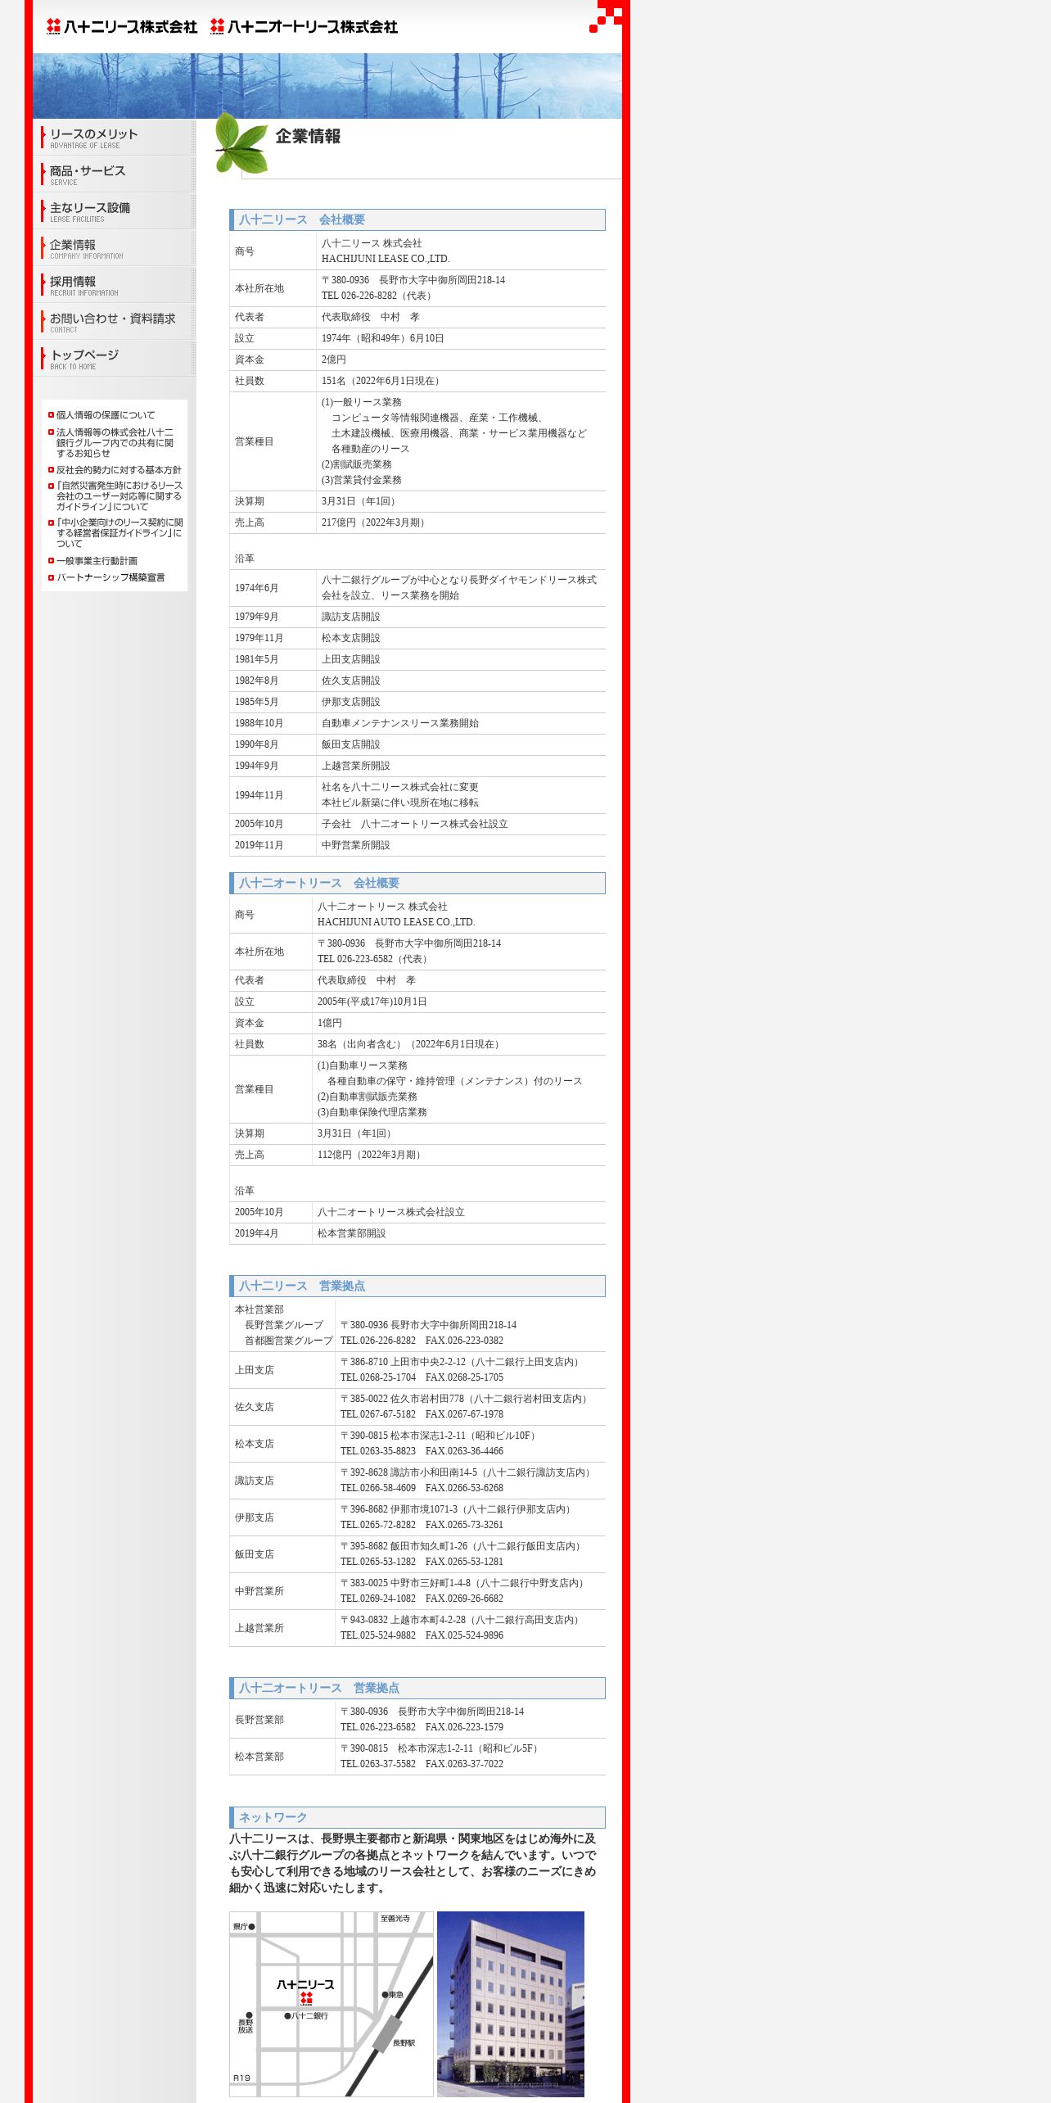Click the green leaf icon beside 企業情報

(x=241, y=144)
